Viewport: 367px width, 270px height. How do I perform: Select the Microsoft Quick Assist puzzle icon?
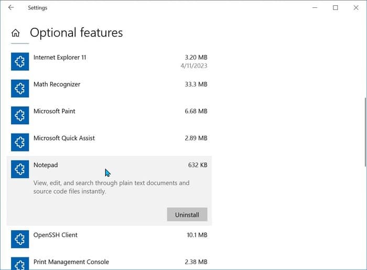pos(20,142)
